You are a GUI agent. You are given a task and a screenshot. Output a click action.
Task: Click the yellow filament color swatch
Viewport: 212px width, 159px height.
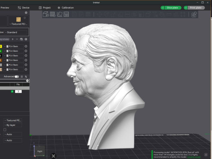[x=1, y=46]
